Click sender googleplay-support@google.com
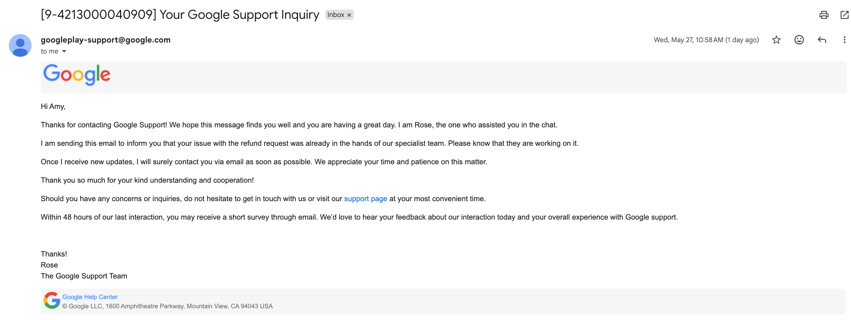The width and height of the screenshot is (851, 320). tap(105, 40)
